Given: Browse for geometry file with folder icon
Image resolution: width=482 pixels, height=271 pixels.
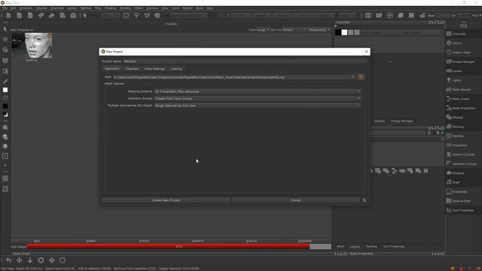Looking at the screenshot, I should pos(361,77).
